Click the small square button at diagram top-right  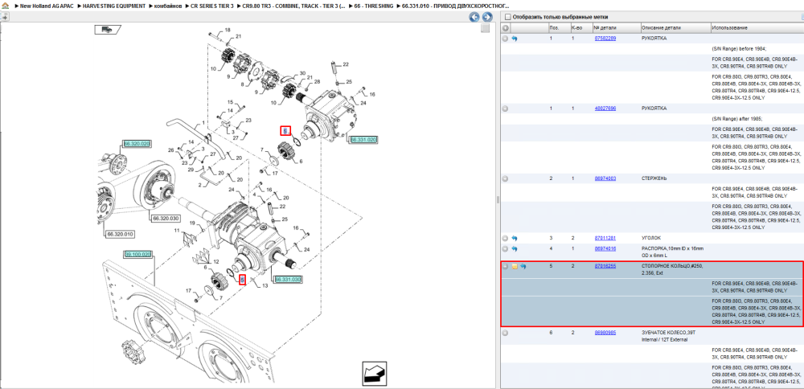[x=485, y=29]
